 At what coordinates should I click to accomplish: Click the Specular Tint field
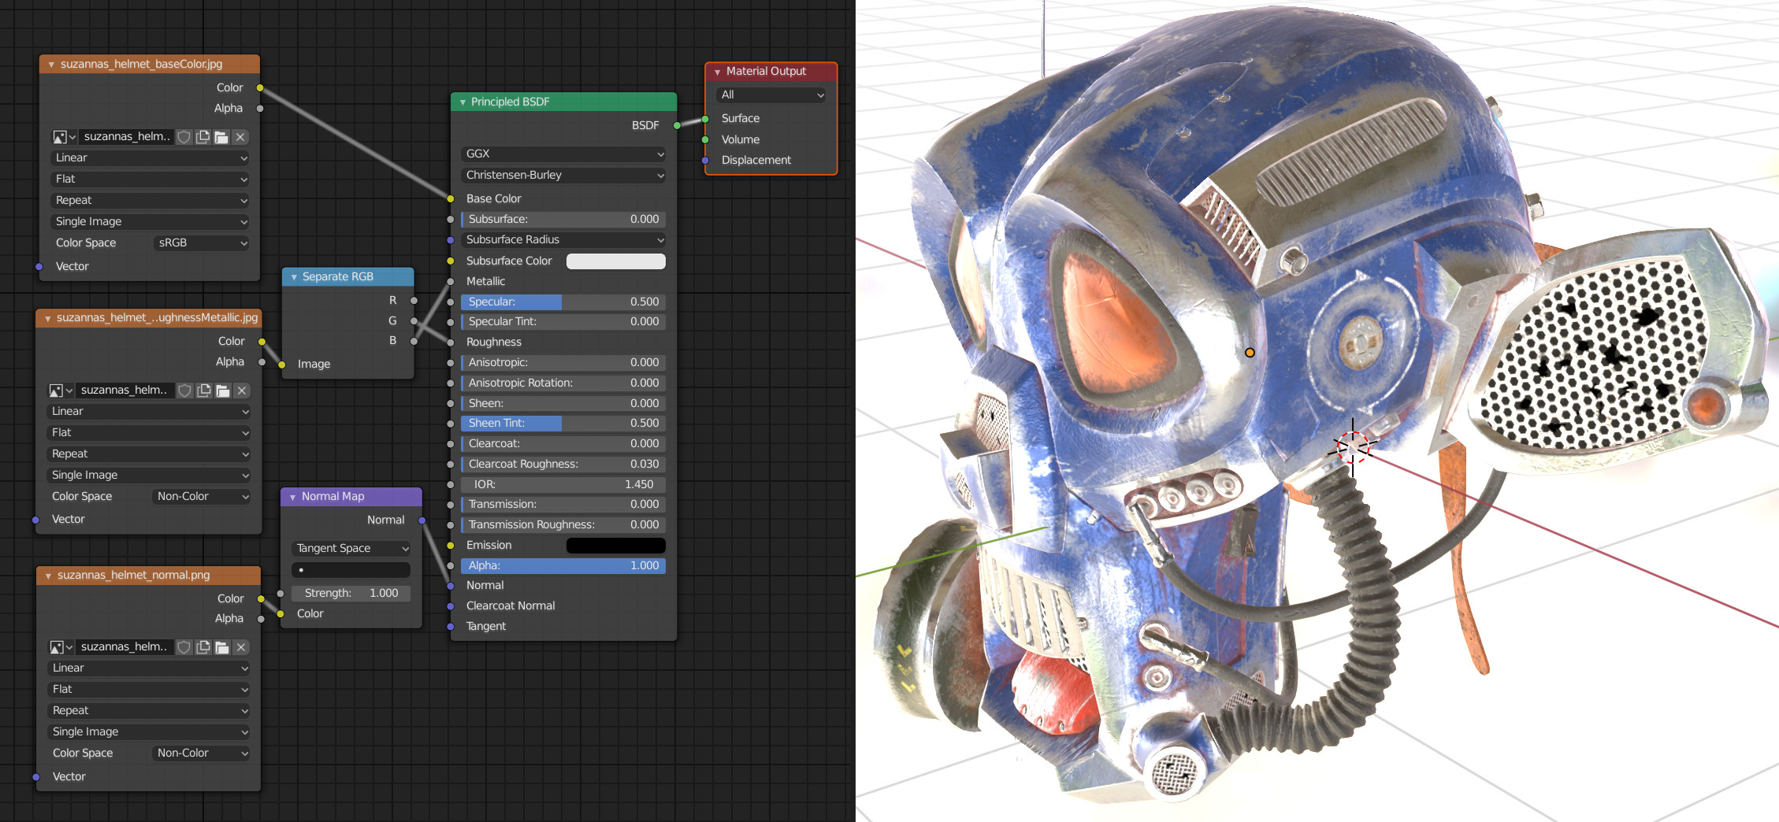tap(563, 322)
